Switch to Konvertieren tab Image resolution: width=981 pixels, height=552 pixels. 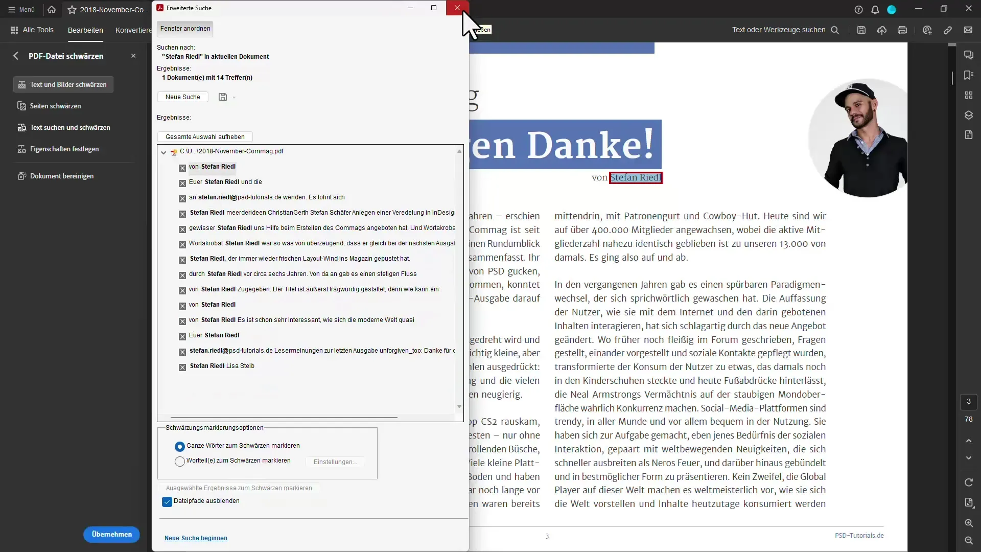(133, 30)
